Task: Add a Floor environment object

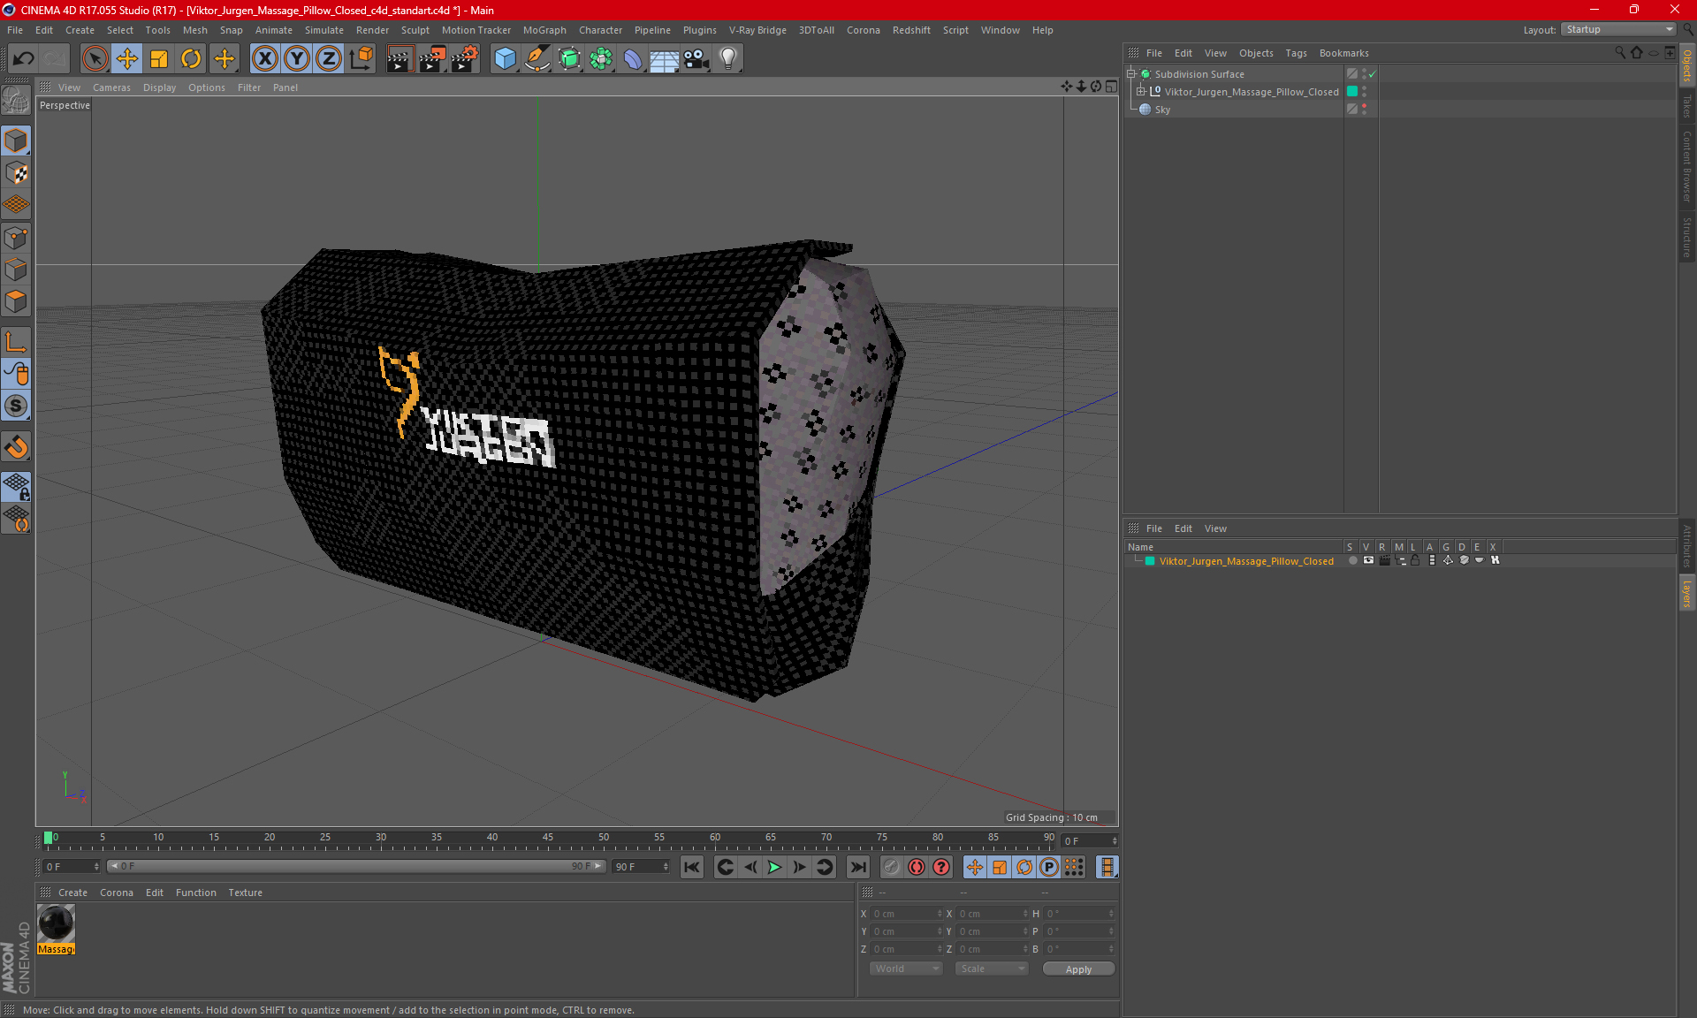Action: pyautogui.click(x=664, y=59)
